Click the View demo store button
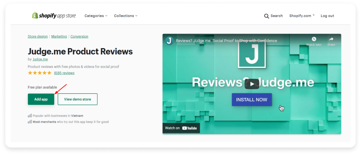The image size is (361, 155). [78, 99]
